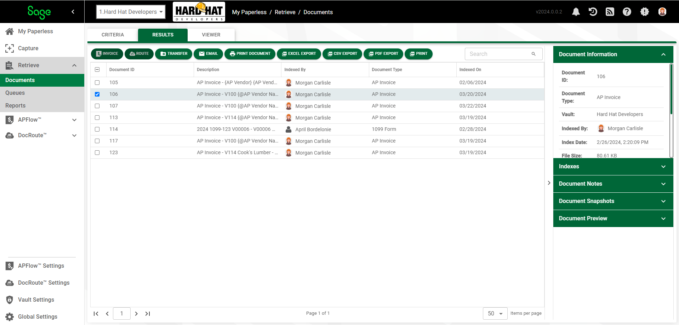Expand the Document Snapshots panel

[x=613, y=201]
